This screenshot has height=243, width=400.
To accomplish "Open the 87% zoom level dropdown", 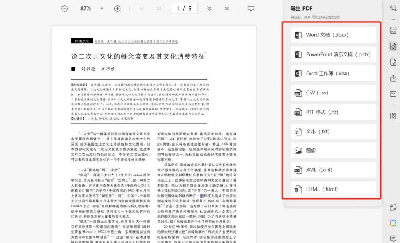I will coord(102,9).
